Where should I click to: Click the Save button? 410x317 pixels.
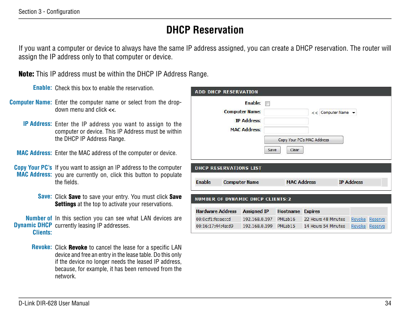coord(272,150)
